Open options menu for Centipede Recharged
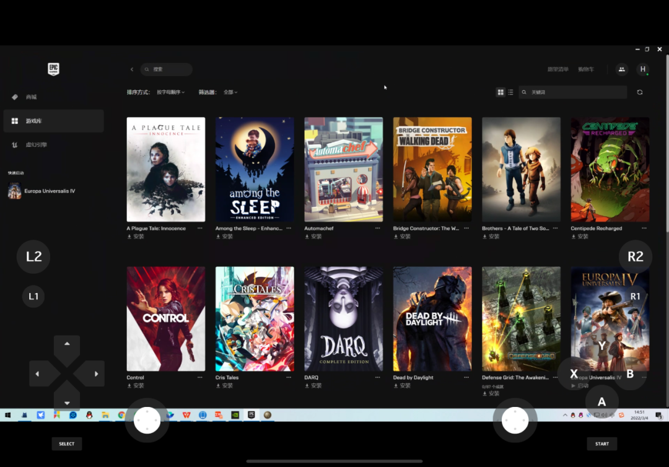Image resolution: width=669 pixels, height=467 pixels. tap(644, 228)
